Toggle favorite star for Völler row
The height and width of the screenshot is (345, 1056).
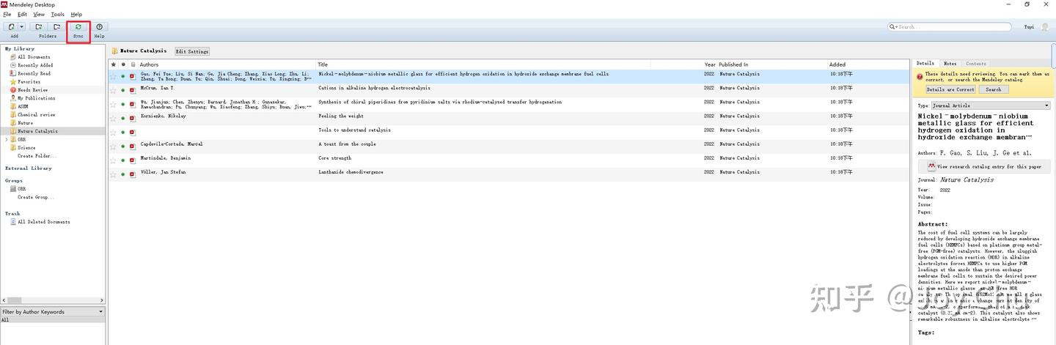(x=113, y=174)
